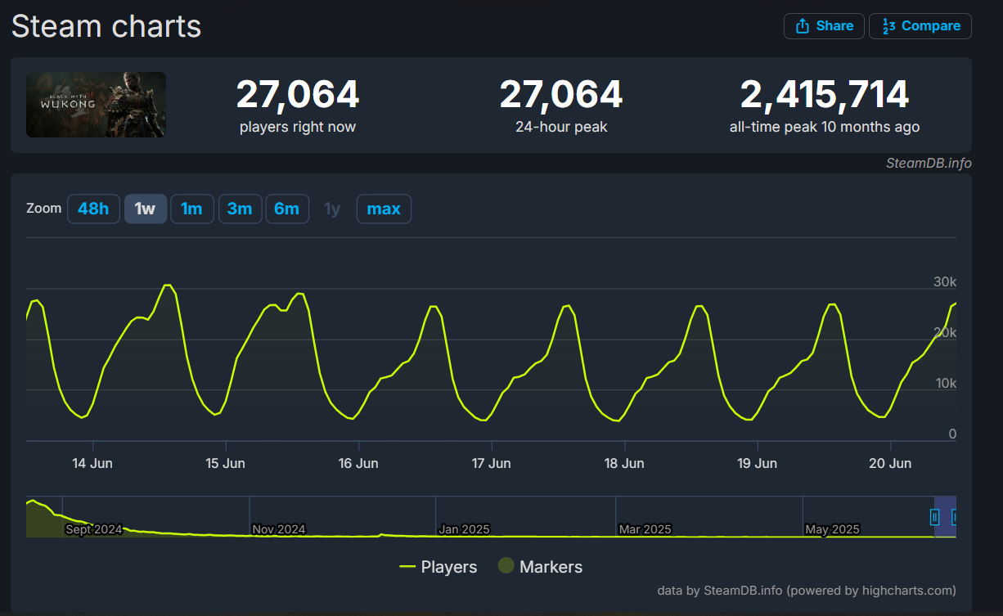Click the 30k y-axis label
Viewport: 1003px width, 616px height.
[945, 281]
